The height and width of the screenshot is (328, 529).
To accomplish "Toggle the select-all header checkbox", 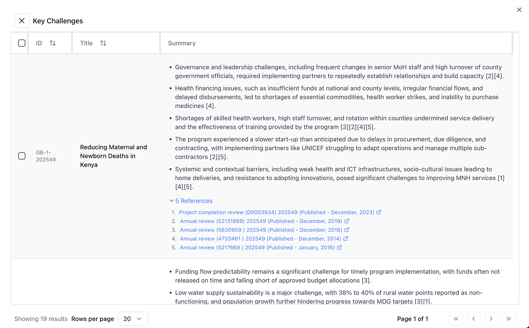I will pyautogui.click(x=22, y=43).
